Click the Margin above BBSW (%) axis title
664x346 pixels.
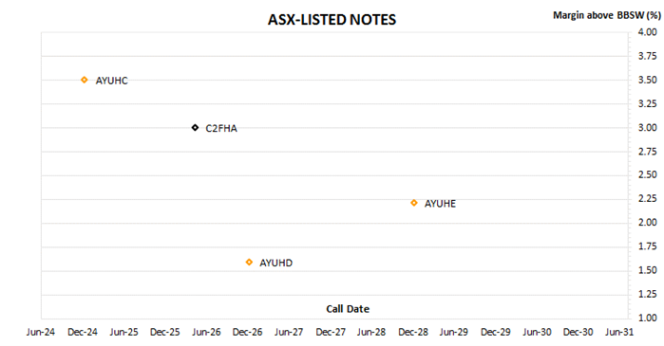[607, 15]
